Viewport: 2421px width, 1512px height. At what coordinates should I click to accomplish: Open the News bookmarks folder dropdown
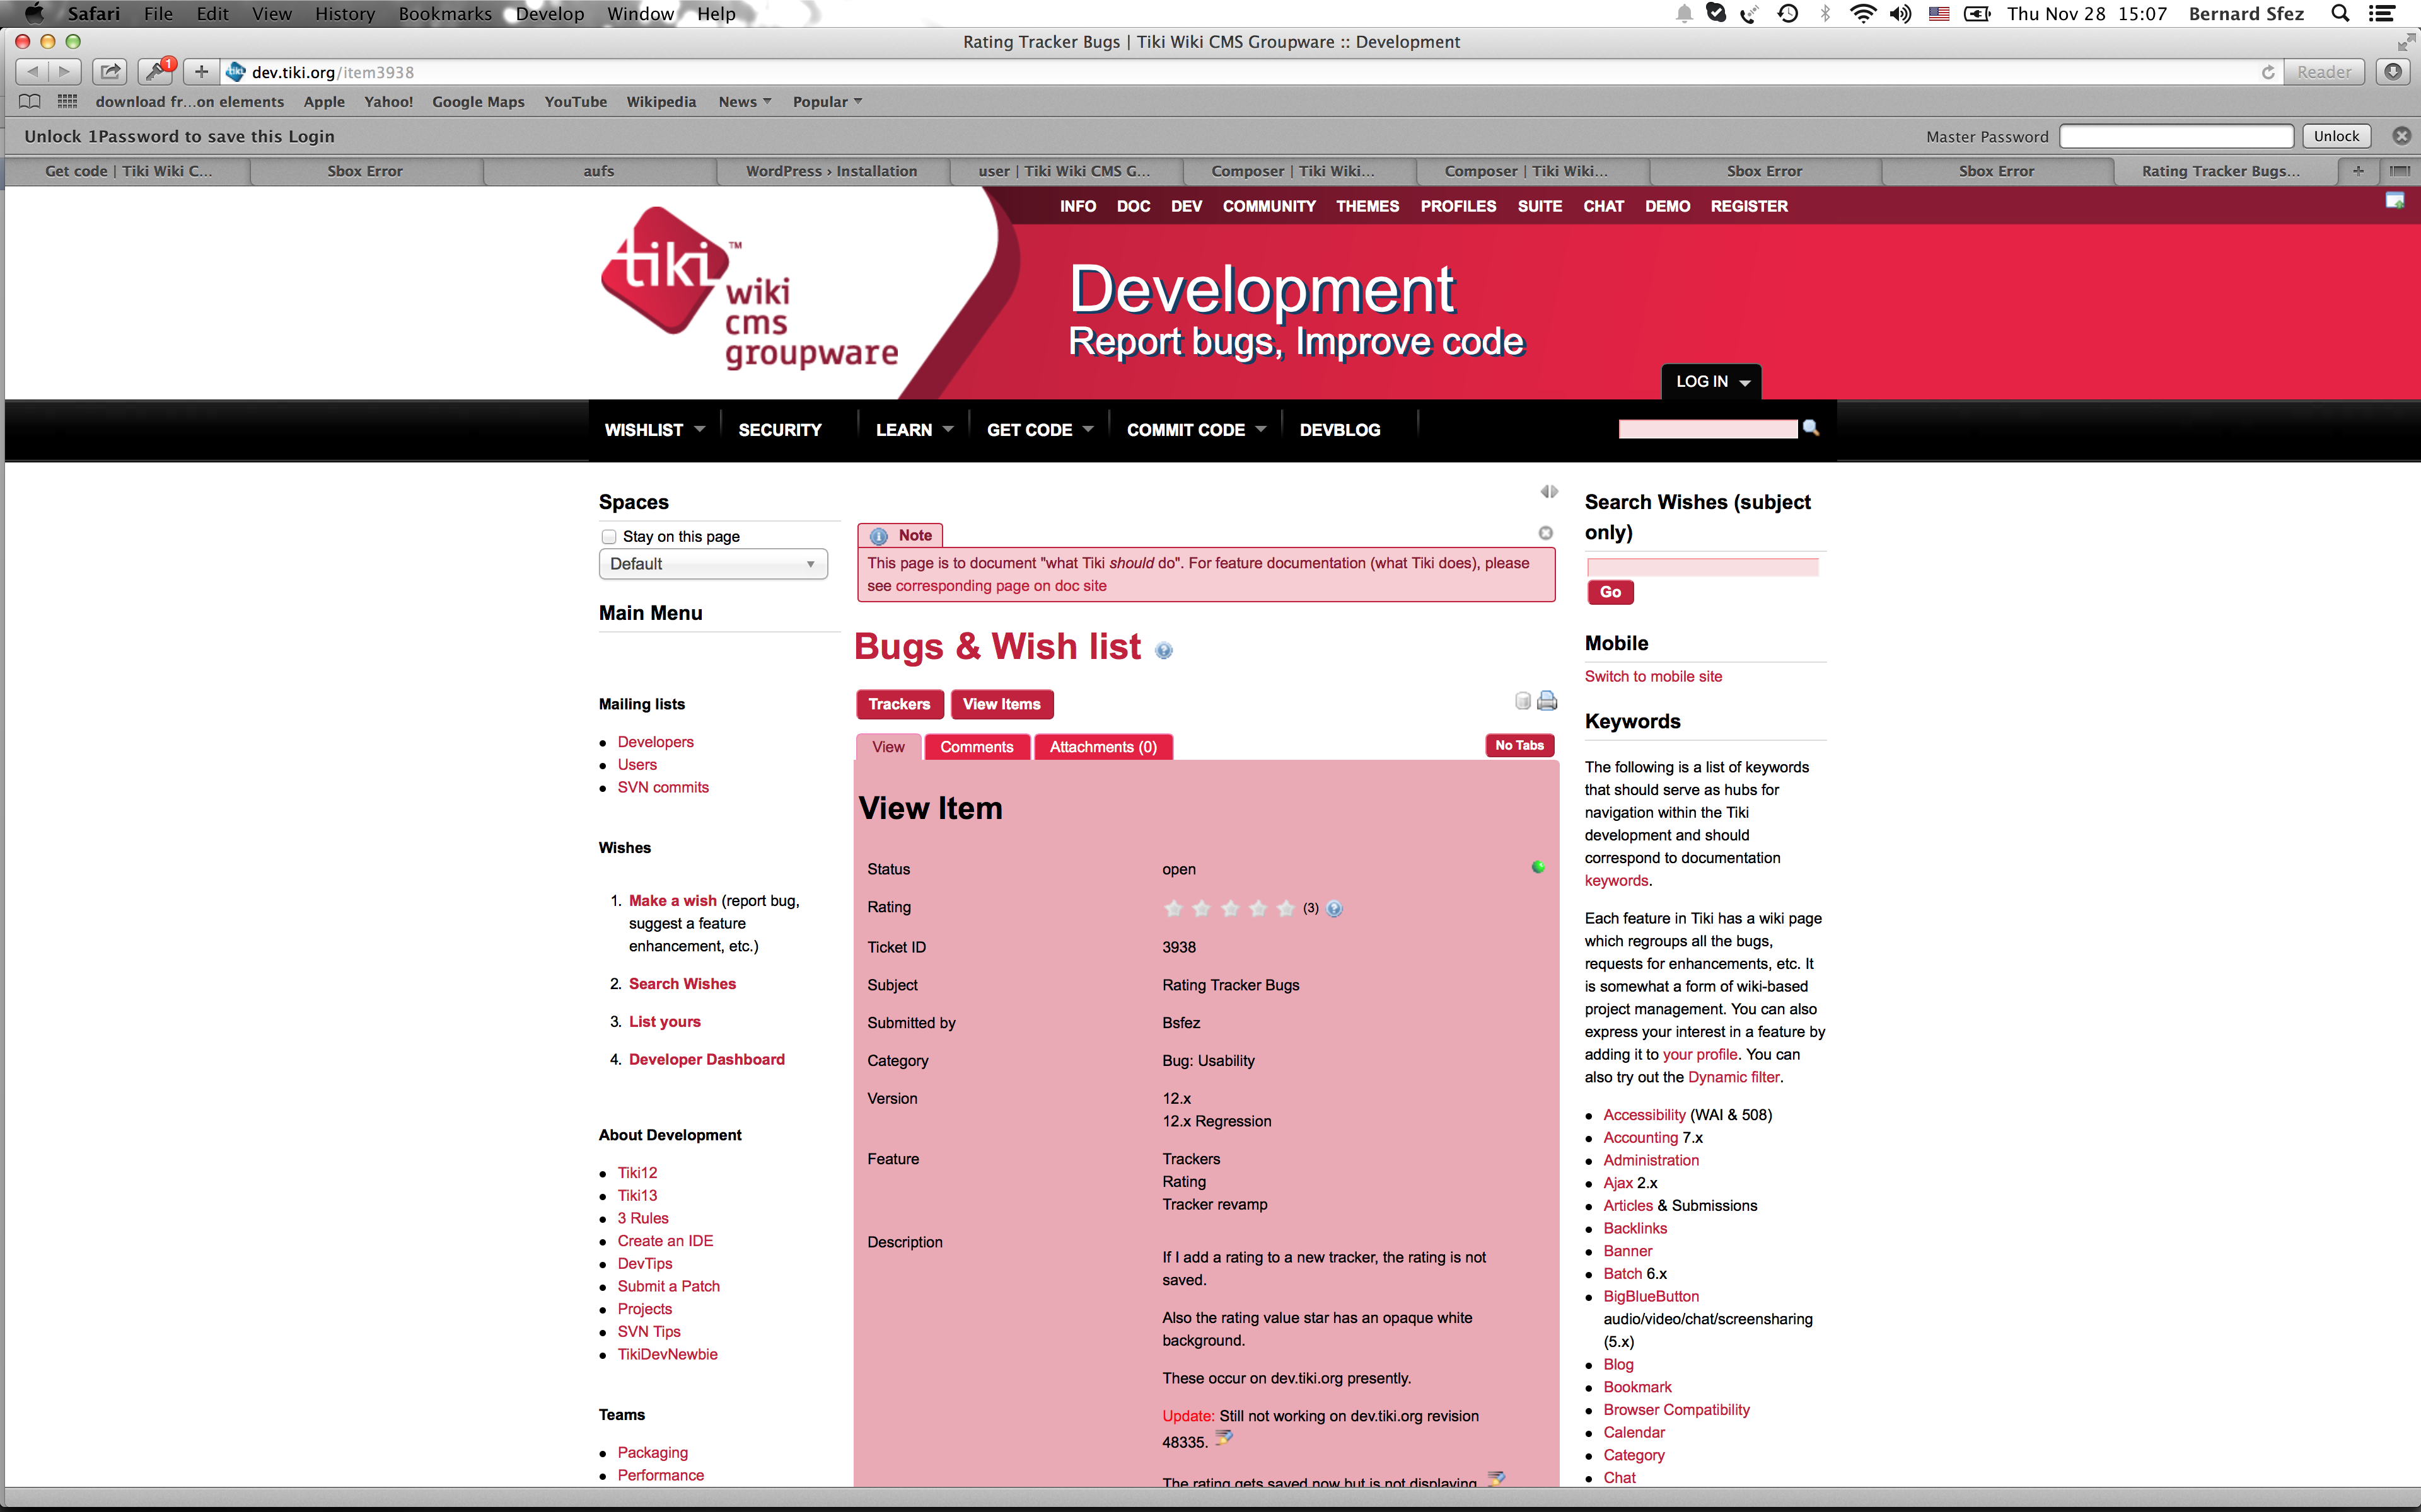coord(745,101)
